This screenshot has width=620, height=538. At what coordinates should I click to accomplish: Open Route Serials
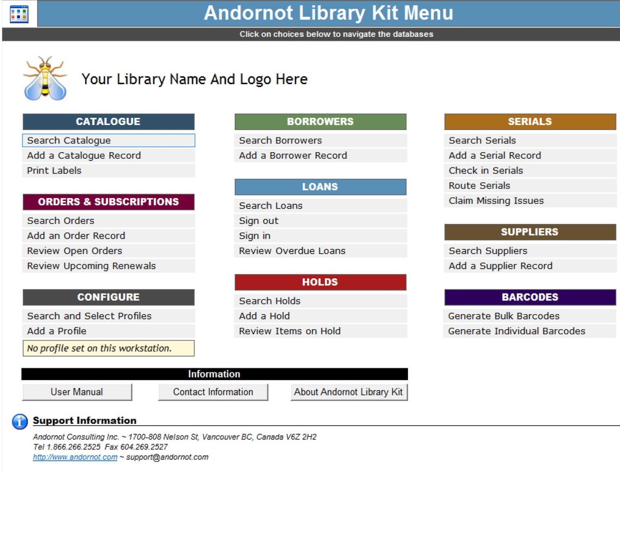530,186
